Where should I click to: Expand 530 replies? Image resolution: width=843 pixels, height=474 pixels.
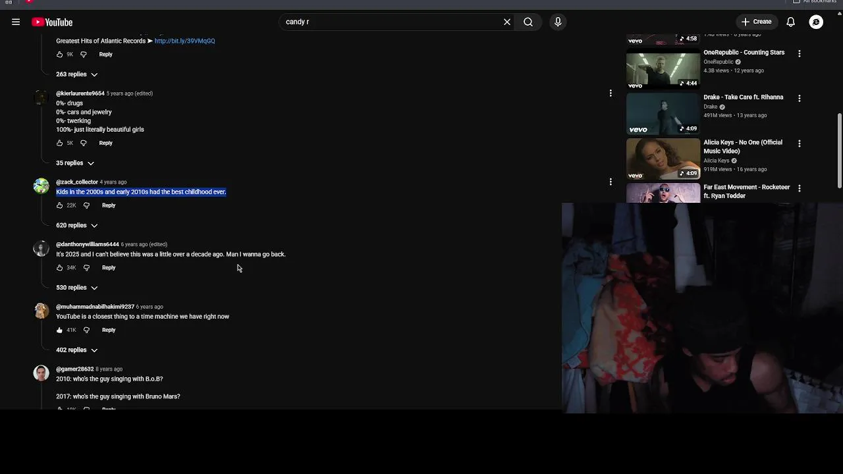coord(76,288)
